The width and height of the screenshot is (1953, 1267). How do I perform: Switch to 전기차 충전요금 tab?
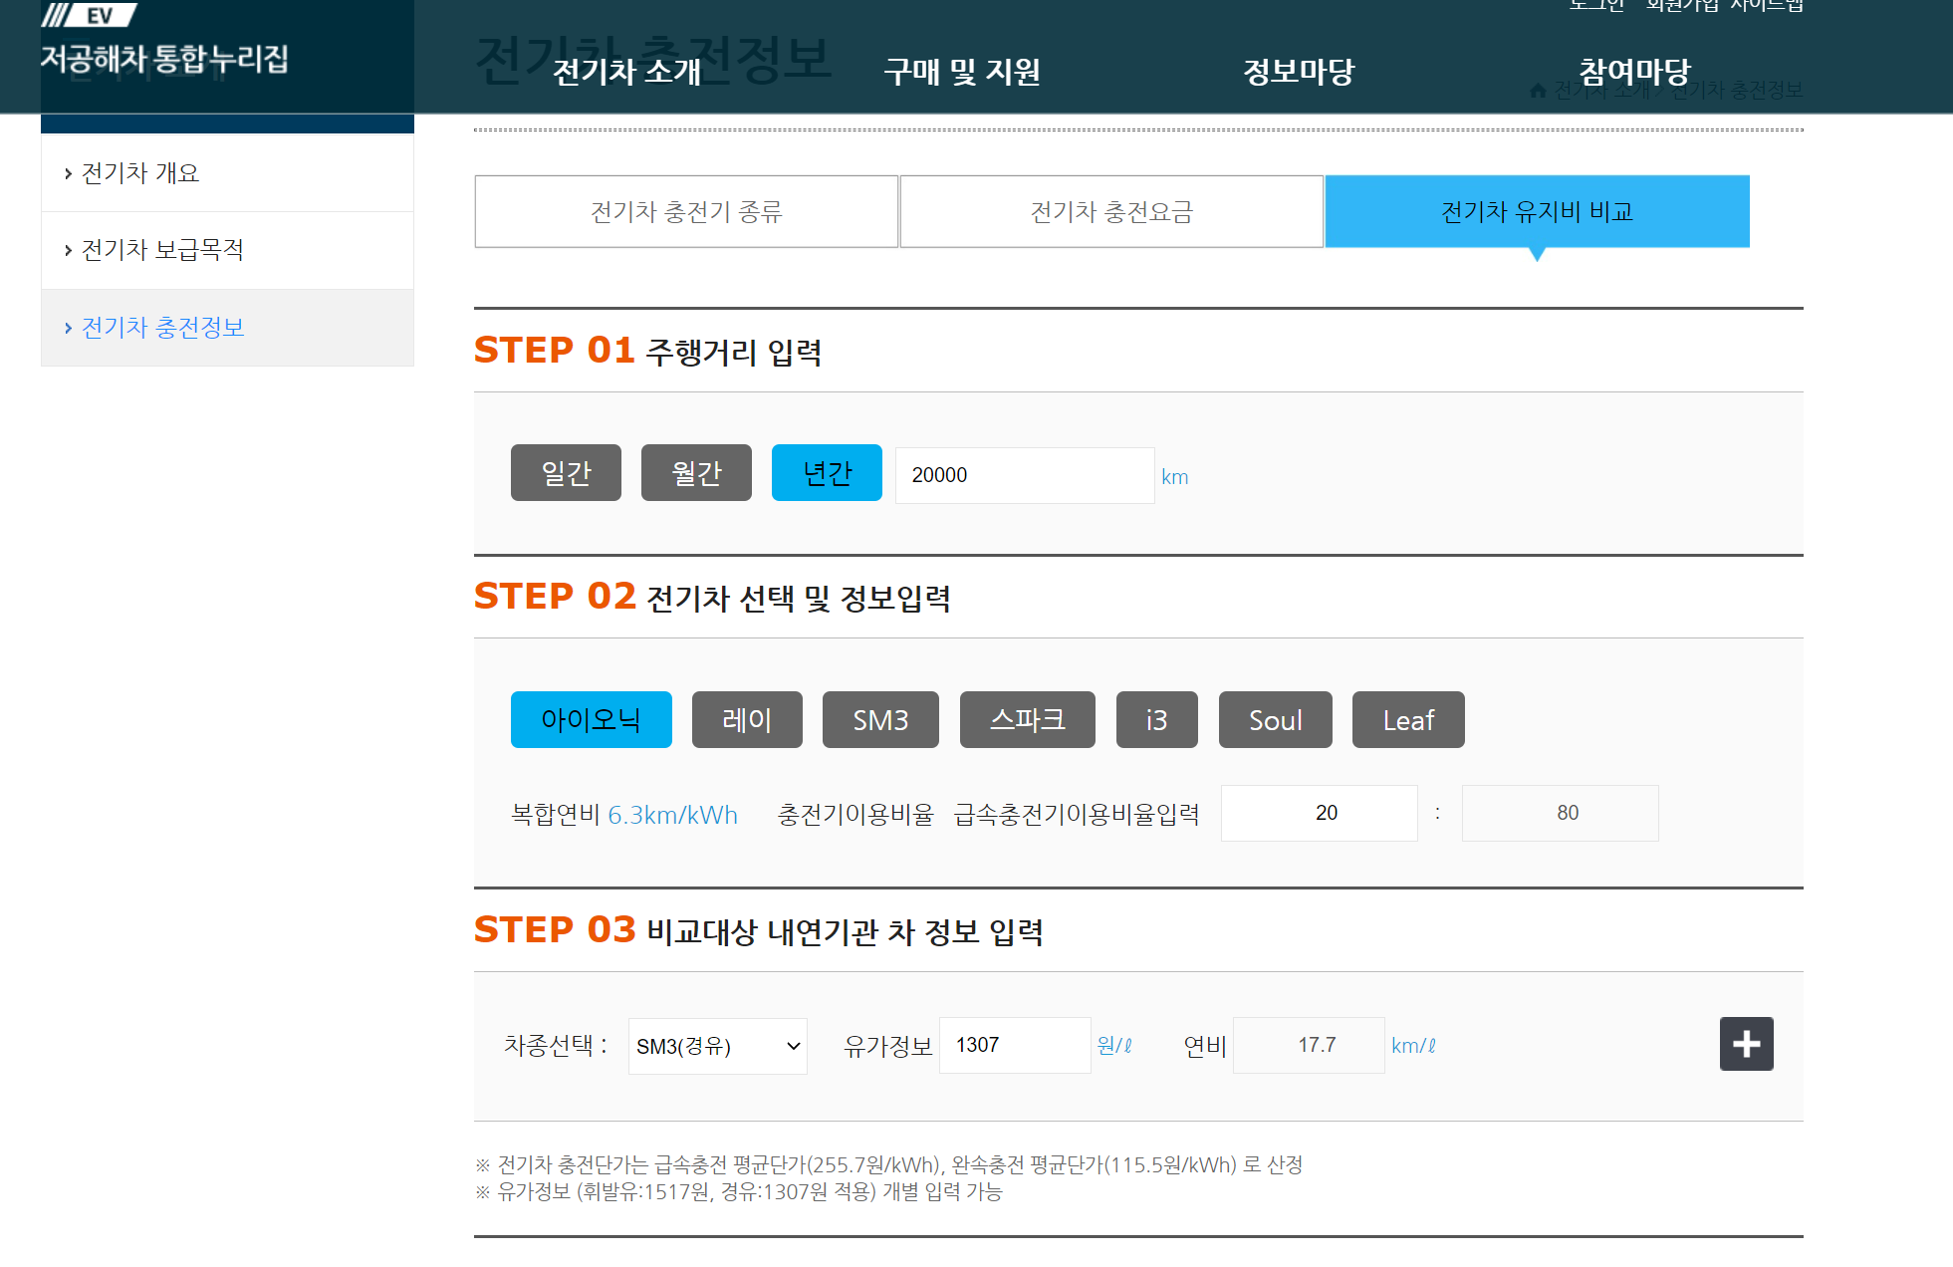[x=1111, y=211]
